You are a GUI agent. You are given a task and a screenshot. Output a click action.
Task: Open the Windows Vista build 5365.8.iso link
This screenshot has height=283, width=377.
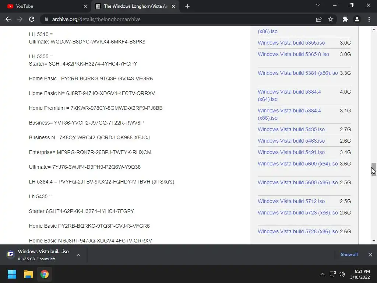pos(293,54)
